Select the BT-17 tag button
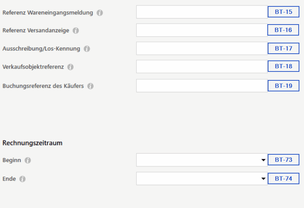Screen dimensions: 304x208 coord(284,48)
